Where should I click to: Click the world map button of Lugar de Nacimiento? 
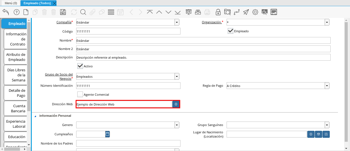pos(319,134)
